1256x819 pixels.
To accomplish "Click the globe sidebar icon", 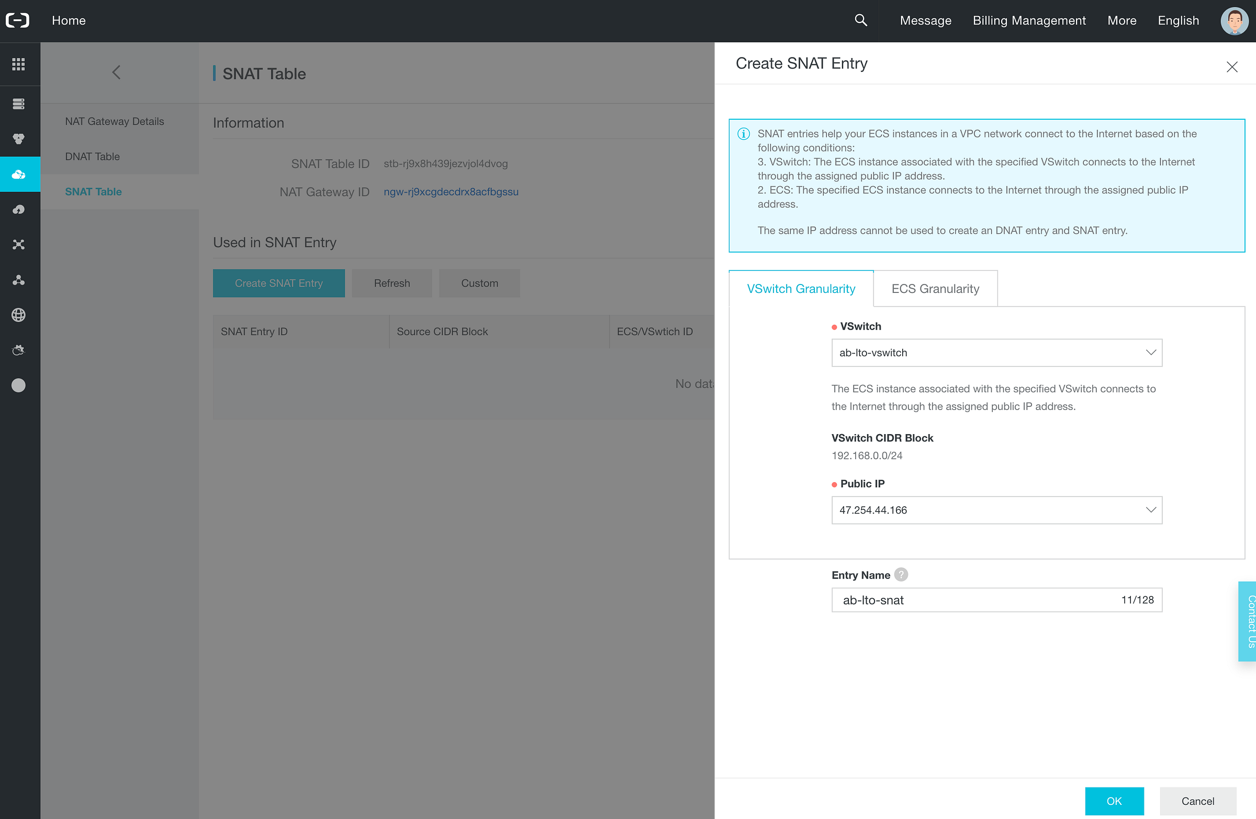I will [x=18, y=315].
